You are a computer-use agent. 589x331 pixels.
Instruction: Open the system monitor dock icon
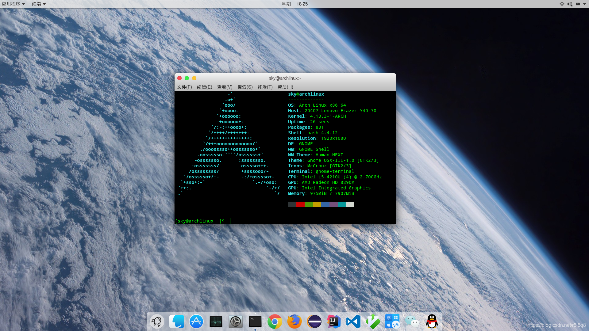click(216, 321)
